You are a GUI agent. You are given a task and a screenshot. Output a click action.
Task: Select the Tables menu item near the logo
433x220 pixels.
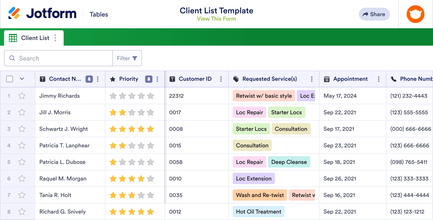tap(99, 14)
